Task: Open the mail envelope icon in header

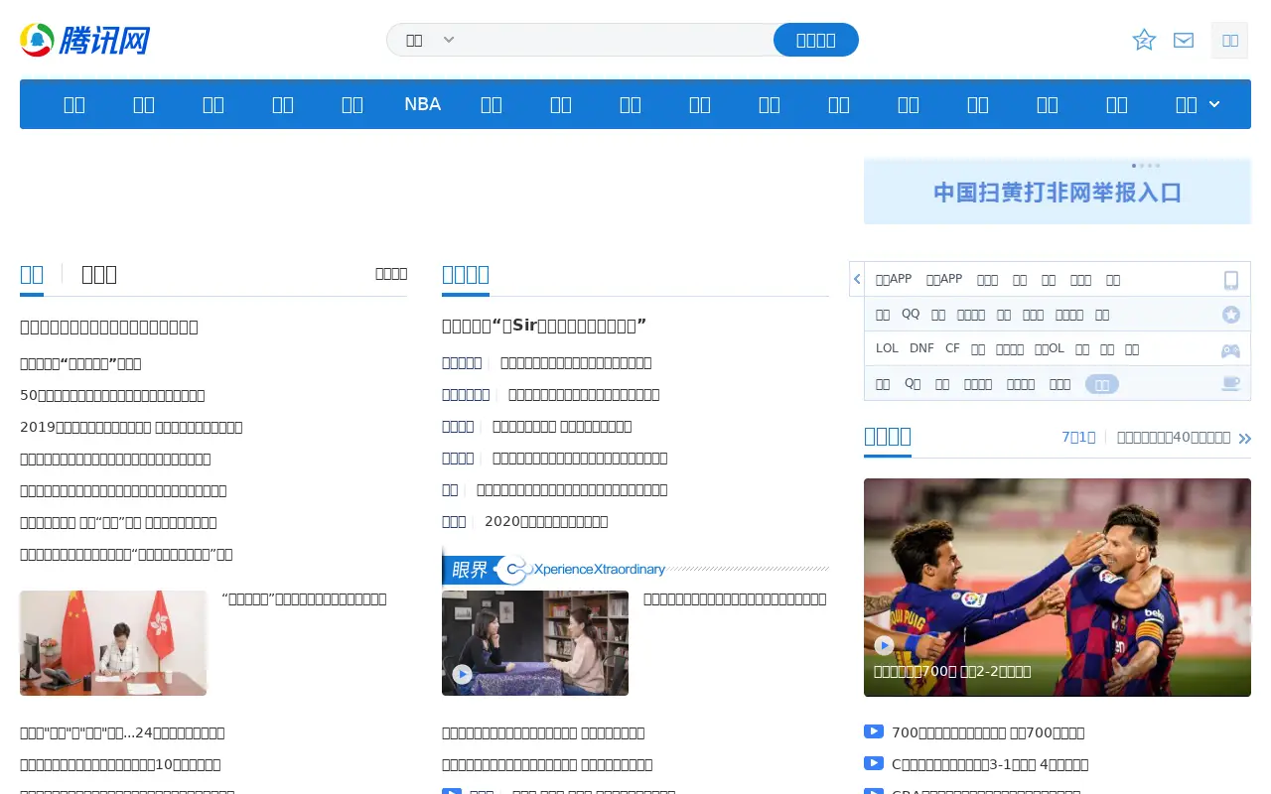Action: (x=1184, y=40)
